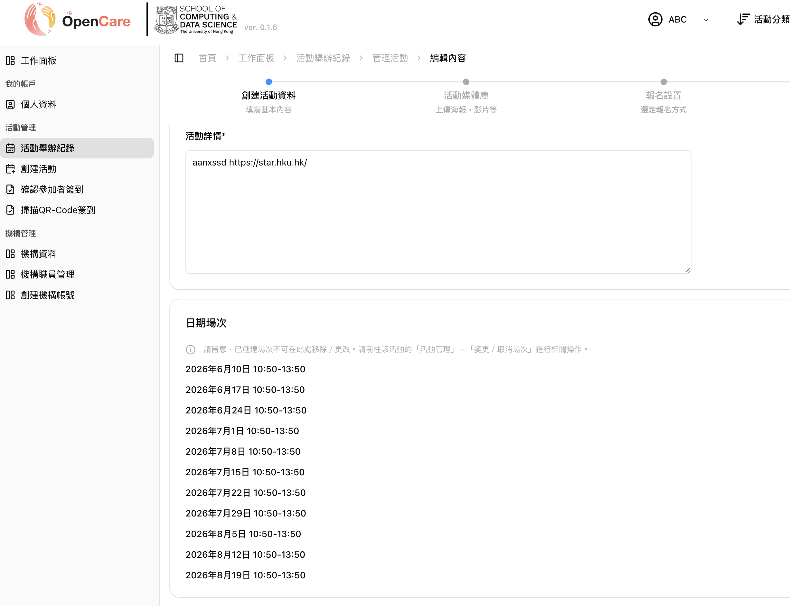The width and height of the screenshot is (790, 606).
Task: Click the ver. 0.1.6 version label
Action: [260, 27]
